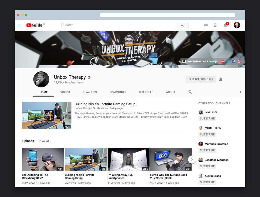The height and width of the screenshot is (197, 260).
Task: Click Austin Evans channel avatar
Action: [x=201, y=176]
